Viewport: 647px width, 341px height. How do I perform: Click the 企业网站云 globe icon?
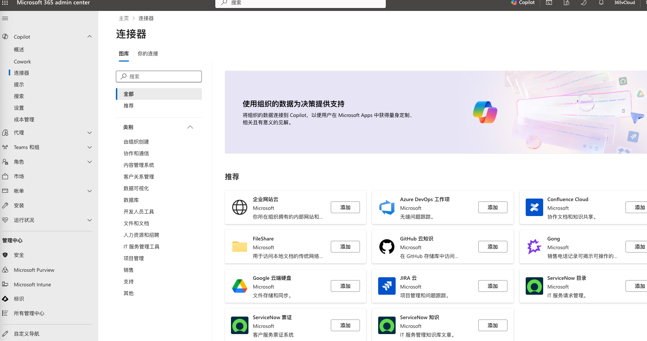pyautogui.click(x=240, y=207)
